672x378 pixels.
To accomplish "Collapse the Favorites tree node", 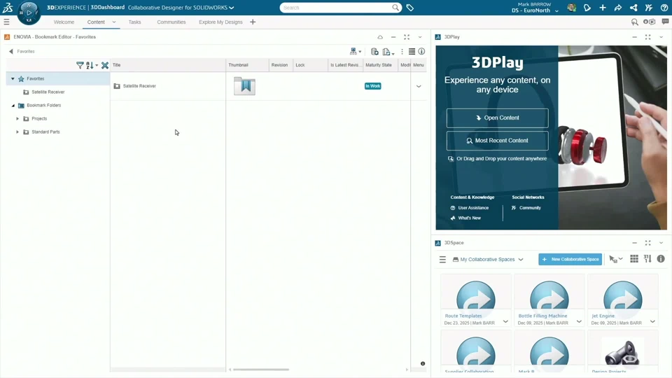I will [x=13, y=79].
